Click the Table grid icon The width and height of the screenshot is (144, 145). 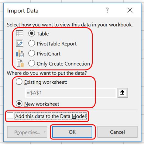(x=20, y=33)
